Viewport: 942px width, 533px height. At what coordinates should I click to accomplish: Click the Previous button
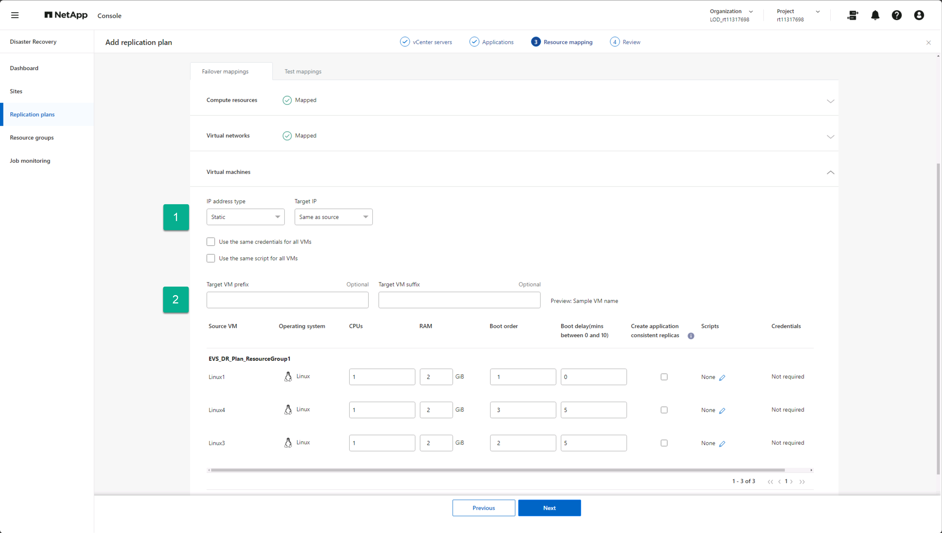click(483, 508)
